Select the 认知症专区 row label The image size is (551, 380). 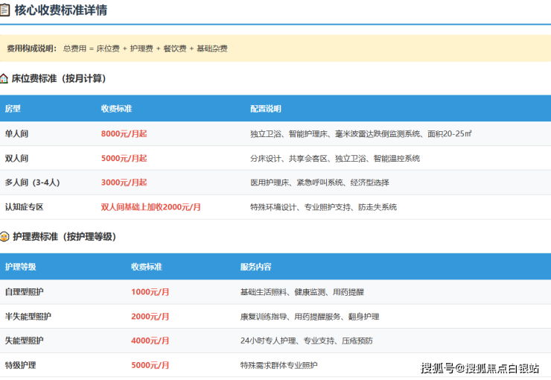pos(24,207)
